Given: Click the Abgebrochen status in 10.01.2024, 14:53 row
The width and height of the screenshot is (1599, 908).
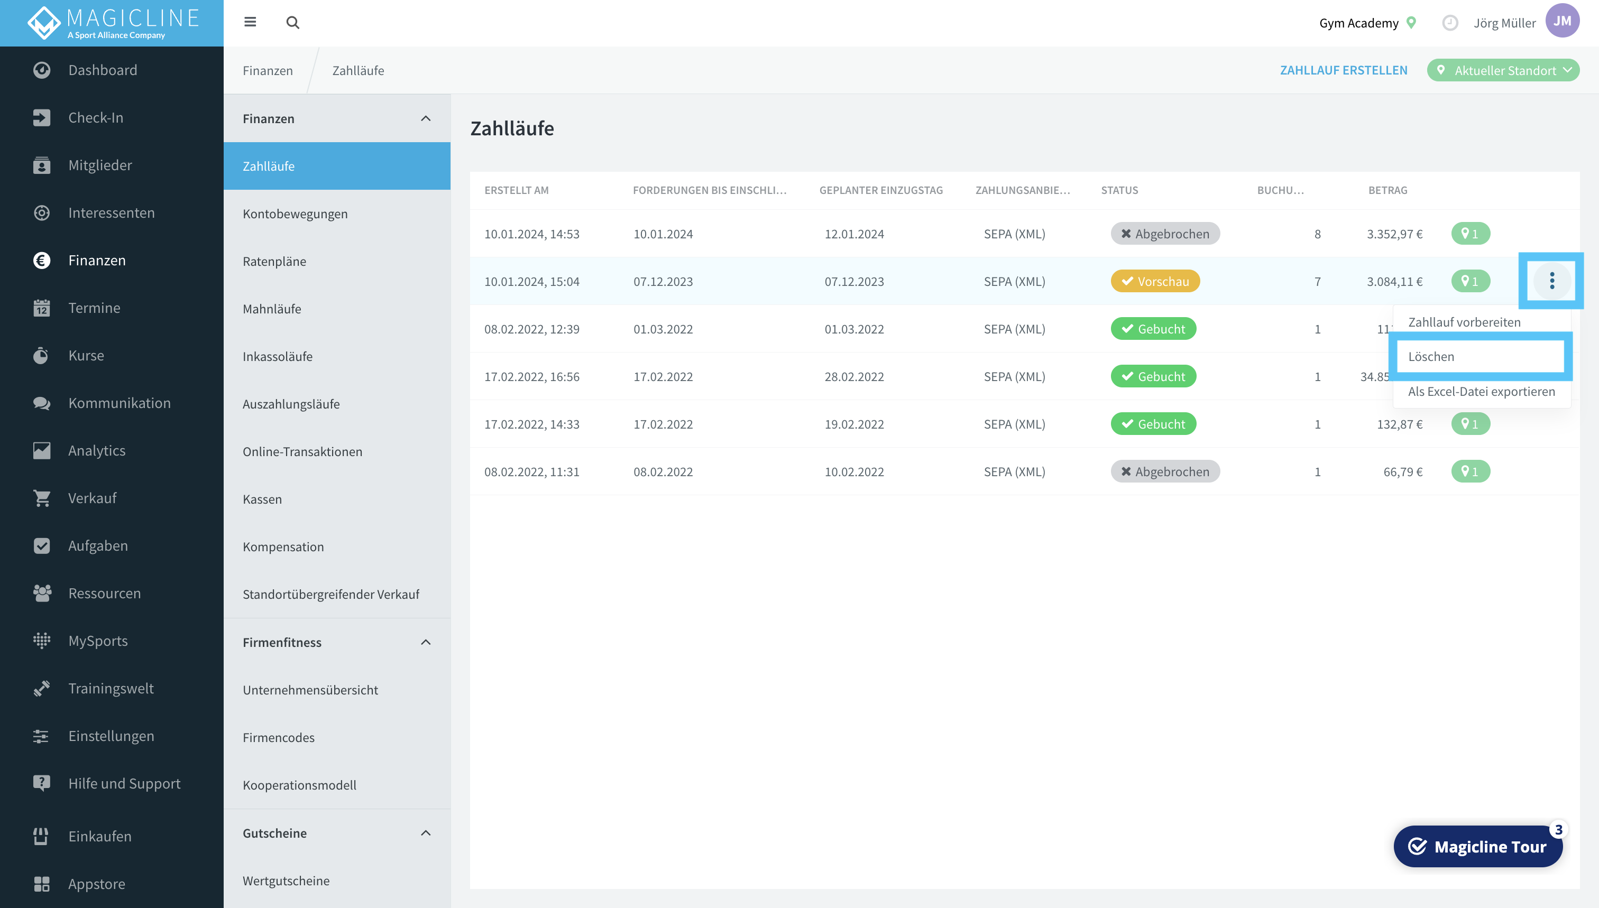Looking at the screenshot, I should (x=1165, y=234).
